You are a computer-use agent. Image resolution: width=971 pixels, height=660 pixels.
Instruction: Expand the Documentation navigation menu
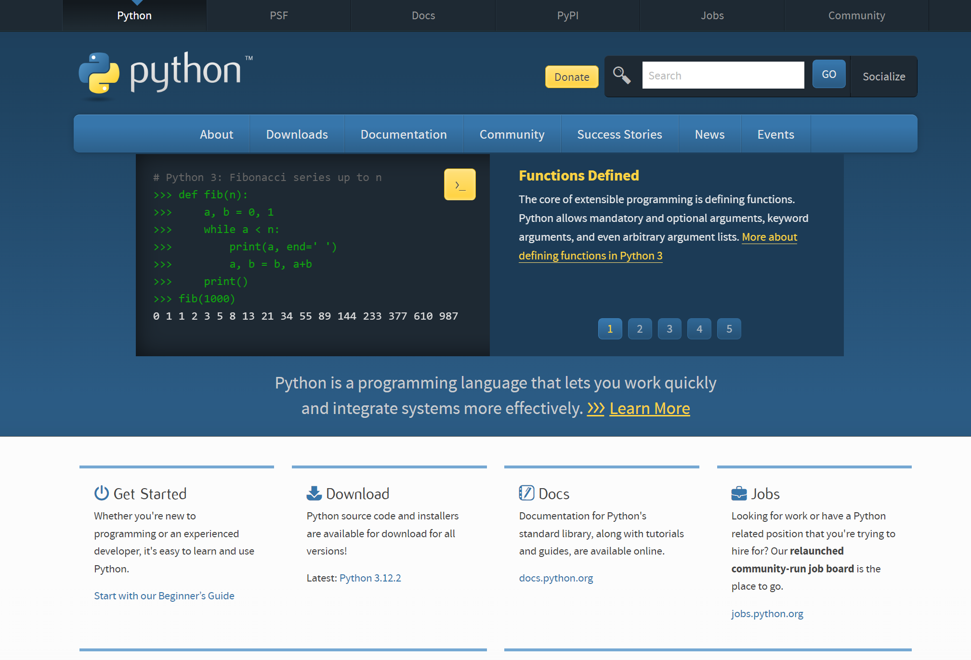(x=404, y=134)
